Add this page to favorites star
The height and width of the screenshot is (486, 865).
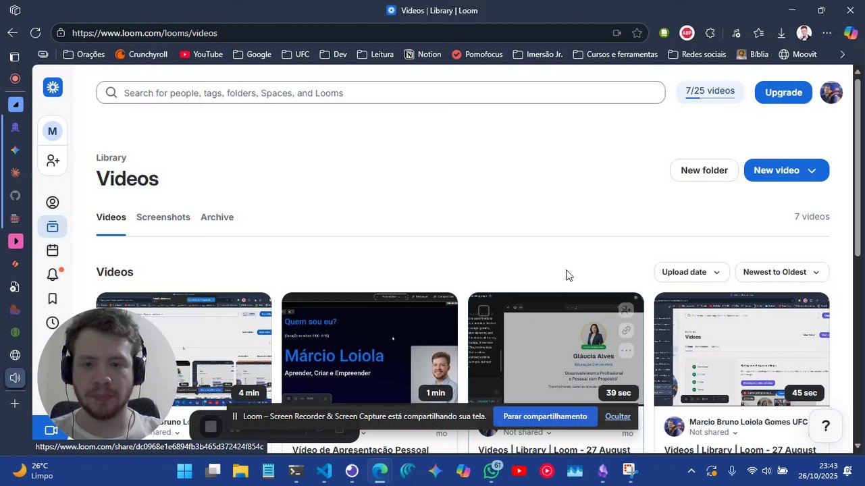(x=637, y=33)
